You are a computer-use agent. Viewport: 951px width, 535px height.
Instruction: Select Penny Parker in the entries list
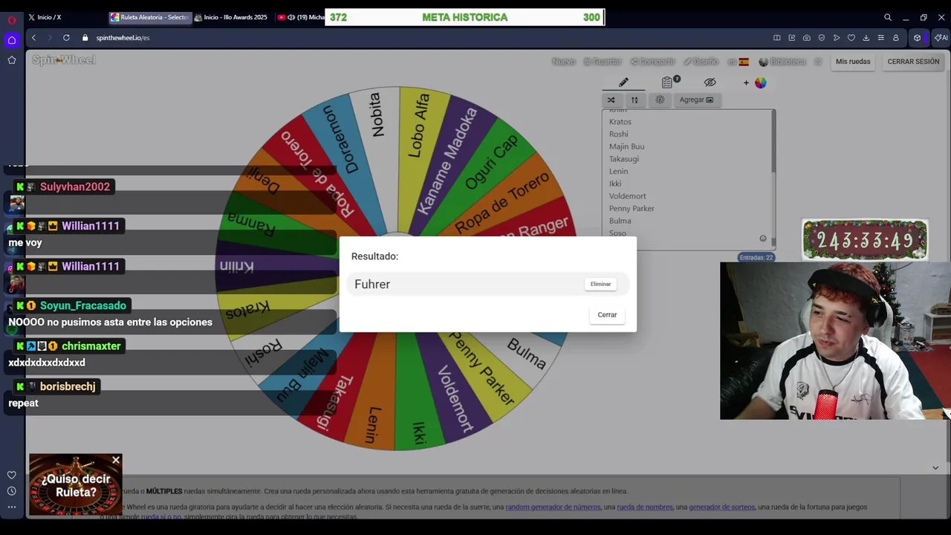coord(632,209)
